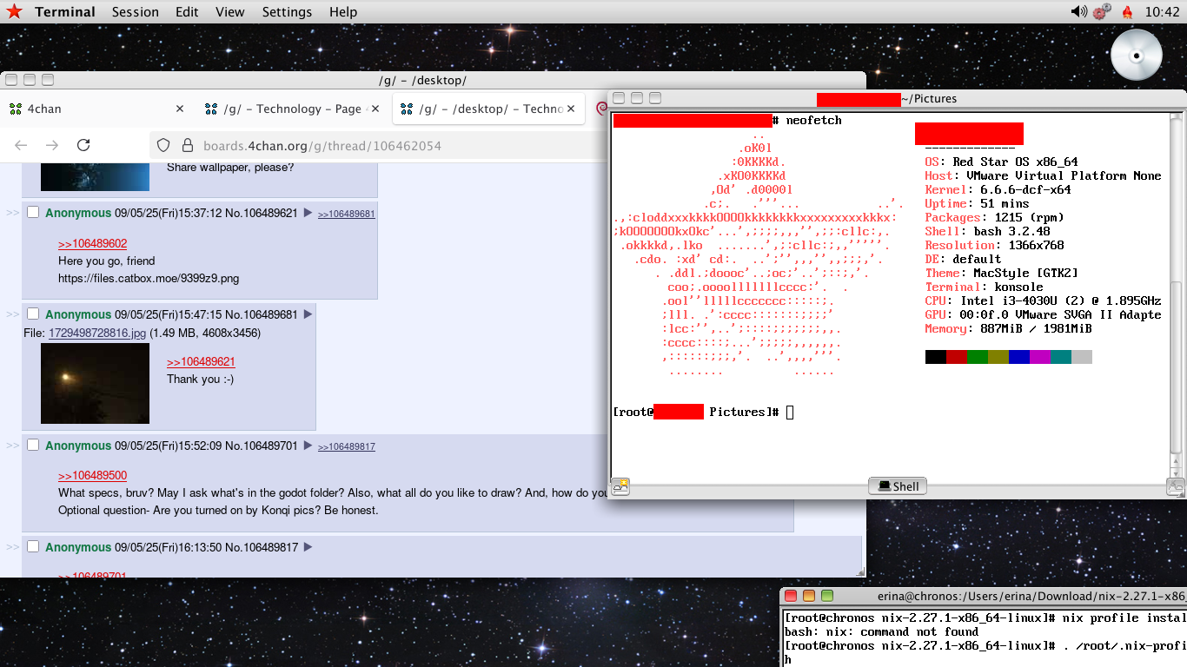Click the browser address bar URL
The height and width of the screenshot is (667, 1187).
322,146
